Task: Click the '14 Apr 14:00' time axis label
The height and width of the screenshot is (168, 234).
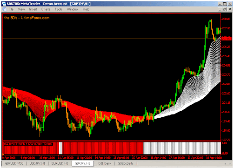Action: [x=103, y=158]
